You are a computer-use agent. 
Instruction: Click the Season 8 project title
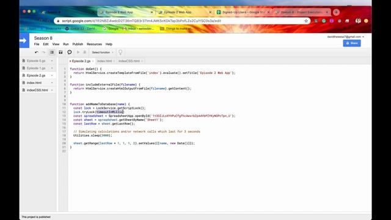point(43,38)
